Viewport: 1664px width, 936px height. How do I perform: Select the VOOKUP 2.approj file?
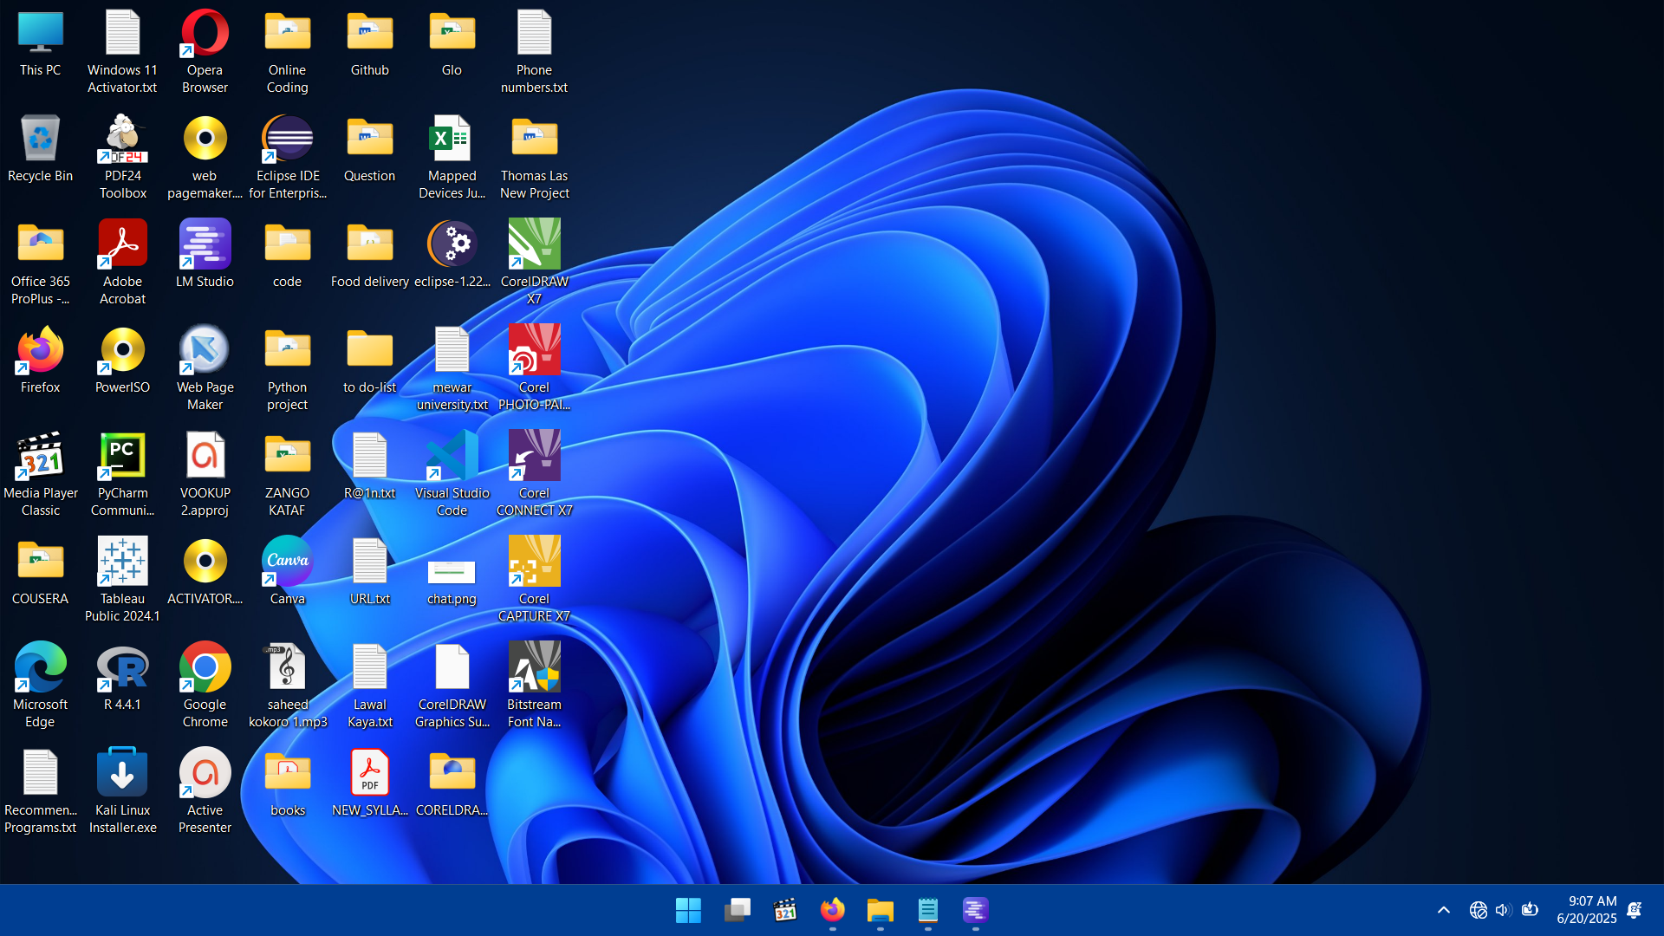tap(205, 475)
